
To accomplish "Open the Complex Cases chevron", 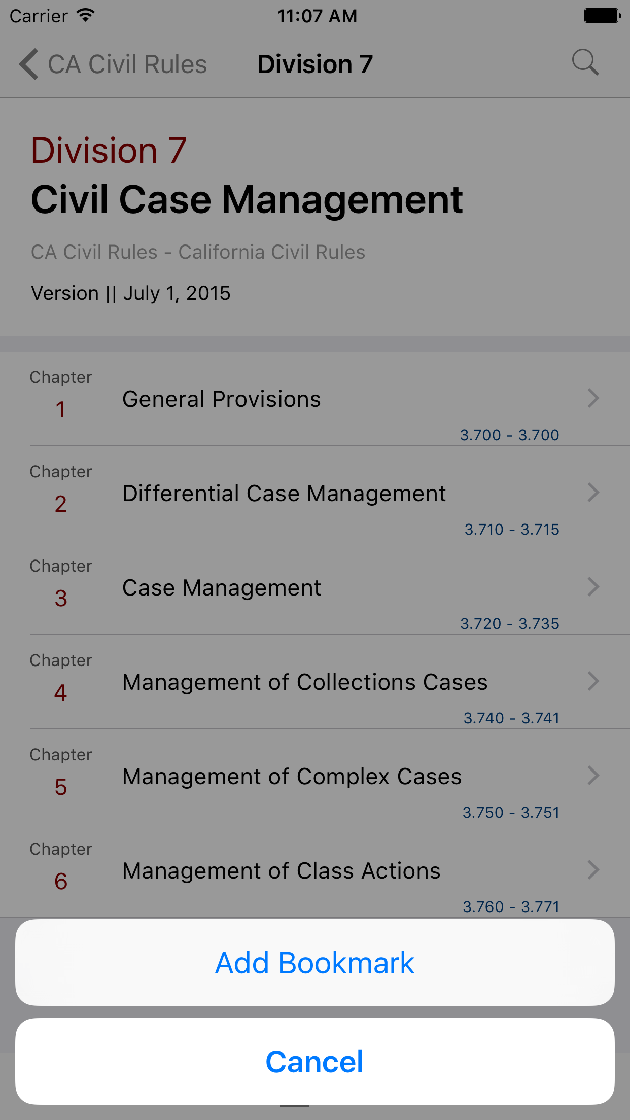I will pos(593,776).
